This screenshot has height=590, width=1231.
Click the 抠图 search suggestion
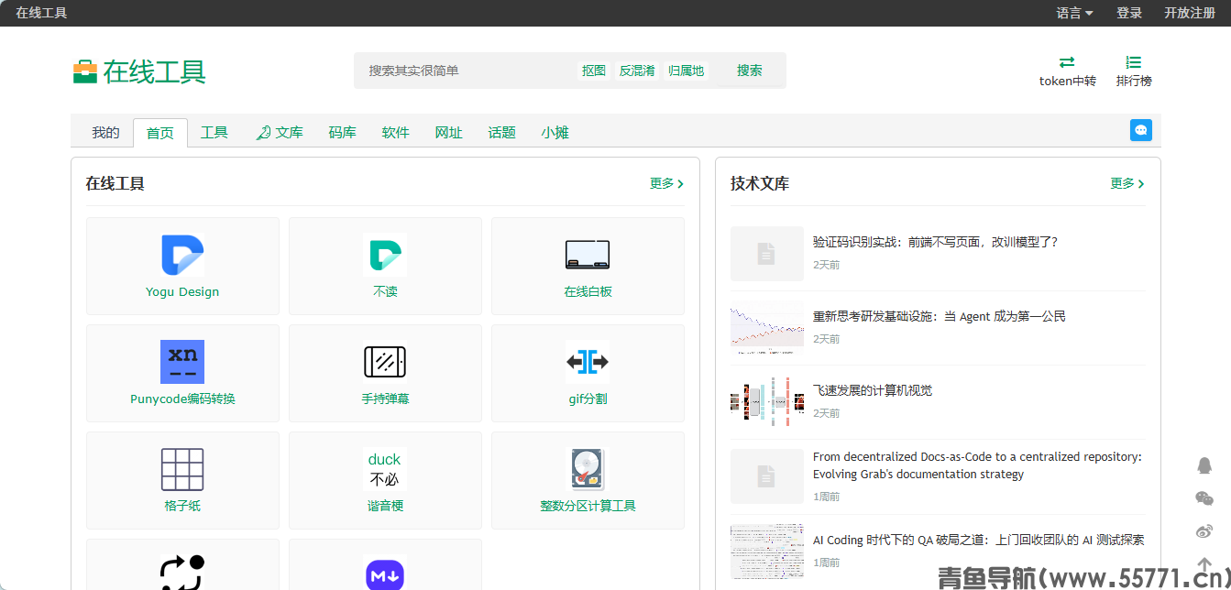pos(594,71)
